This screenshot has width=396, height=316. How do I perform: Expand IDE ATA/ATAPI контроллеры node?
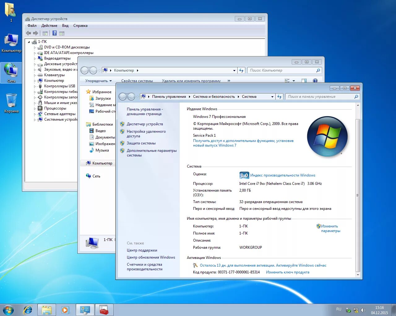point(35,53)
